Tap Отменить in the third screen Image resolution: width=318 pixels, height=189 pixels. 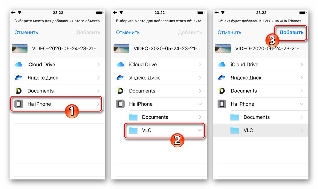(x=229, y=33)
